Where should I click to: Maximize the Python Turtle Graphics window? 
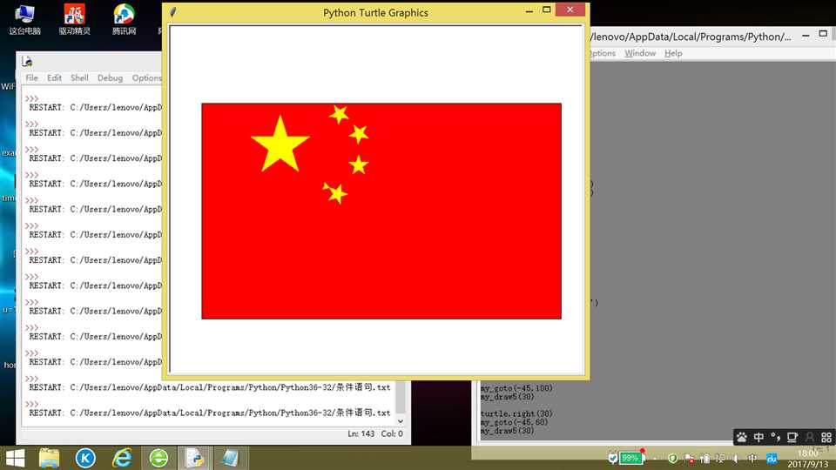(547, 10)
